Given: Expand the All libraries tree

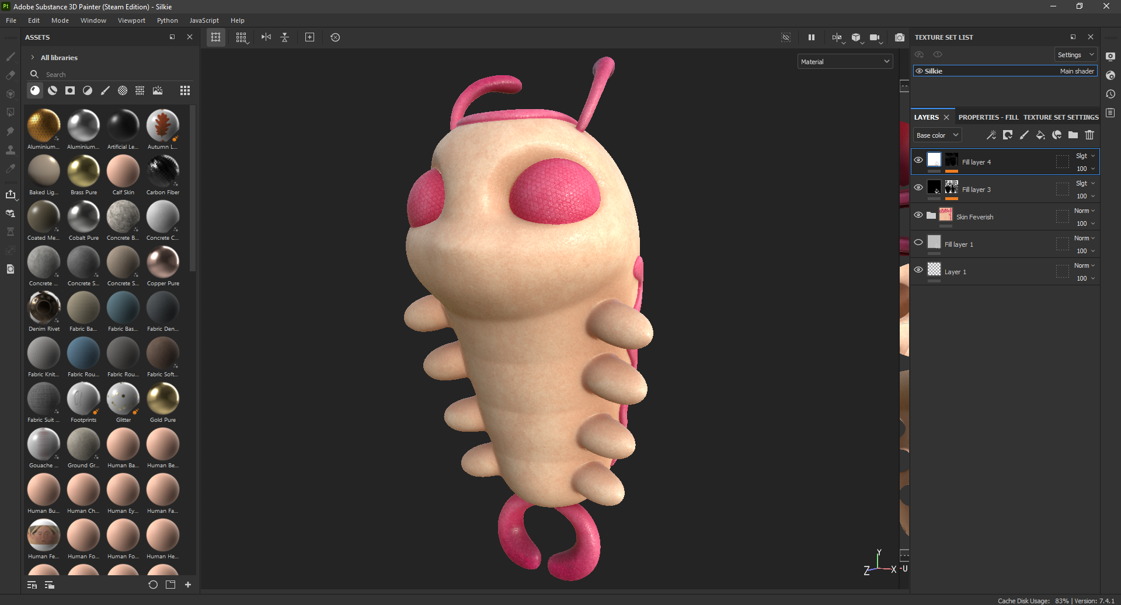Looking at the screenshot, I should click(x=33, y=58).
